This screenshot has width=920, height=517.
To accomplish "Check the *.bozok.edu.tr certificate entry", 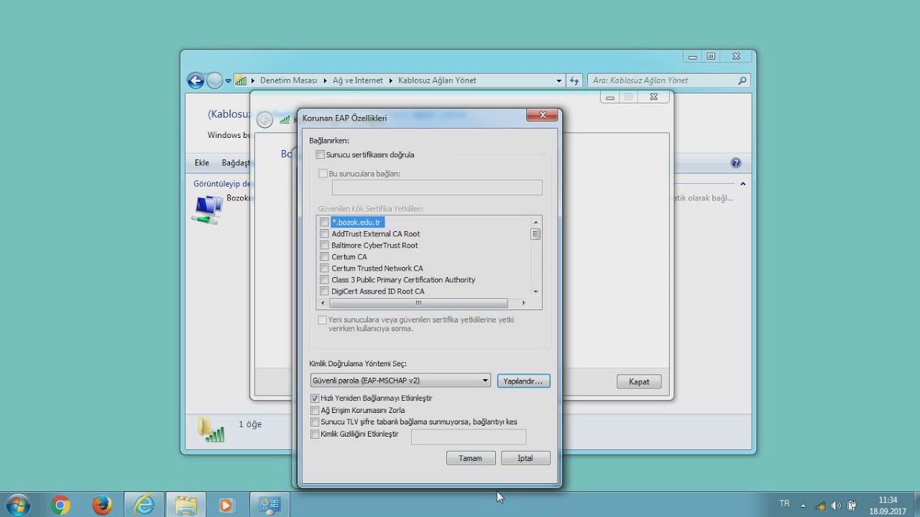I will 323,222.
